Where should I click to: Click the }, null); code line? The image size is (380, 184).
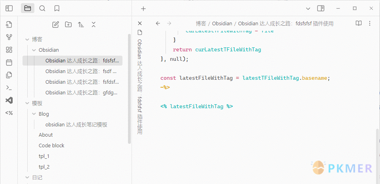(x=175, y=59)
